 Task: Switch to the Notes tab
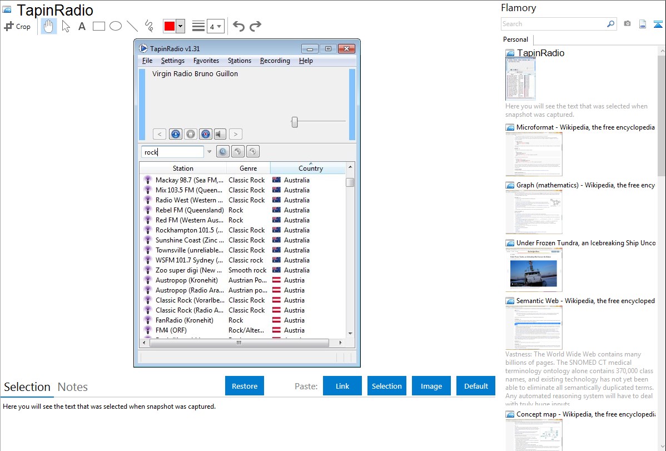click(x=73, y=387)
